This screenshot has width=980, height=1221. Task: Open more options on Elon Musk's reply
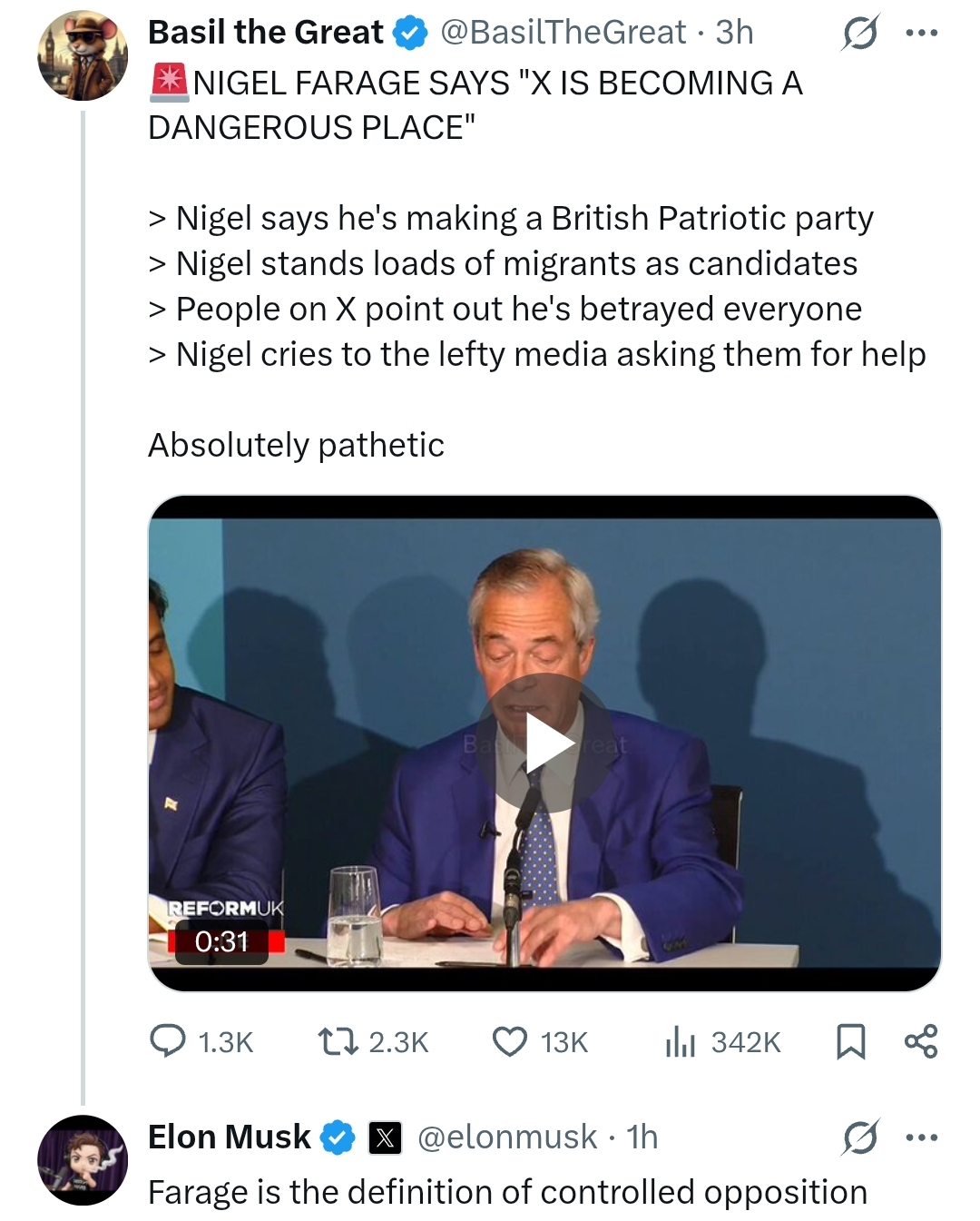[921, 1137]
